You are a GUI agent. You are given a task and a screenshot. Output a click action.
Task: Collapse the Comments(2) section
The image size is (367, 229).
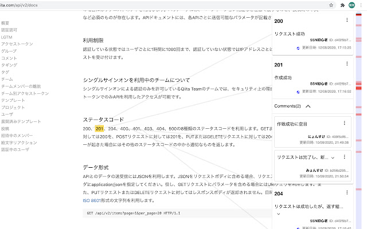click(x=308, y=106)
